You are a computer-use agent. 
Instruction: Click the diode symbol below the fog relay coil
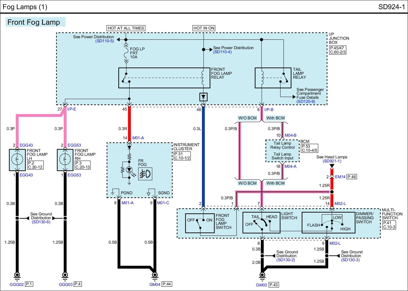pyautogui.click(x=203, y=97)
